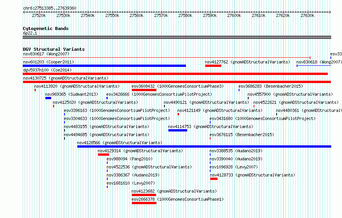
Task: Open nsv4128733 gnomAD variant label
Action: tap(252, 175)
